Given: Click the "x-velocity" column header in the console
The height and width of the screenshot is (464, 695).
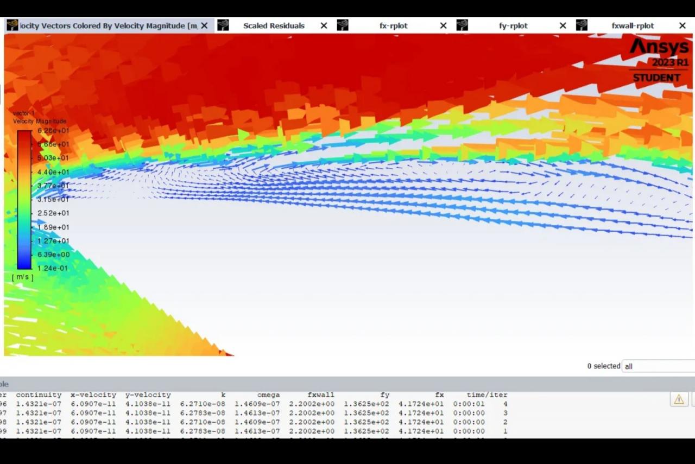Looking at the screenshot, I should tap(93, 395).
